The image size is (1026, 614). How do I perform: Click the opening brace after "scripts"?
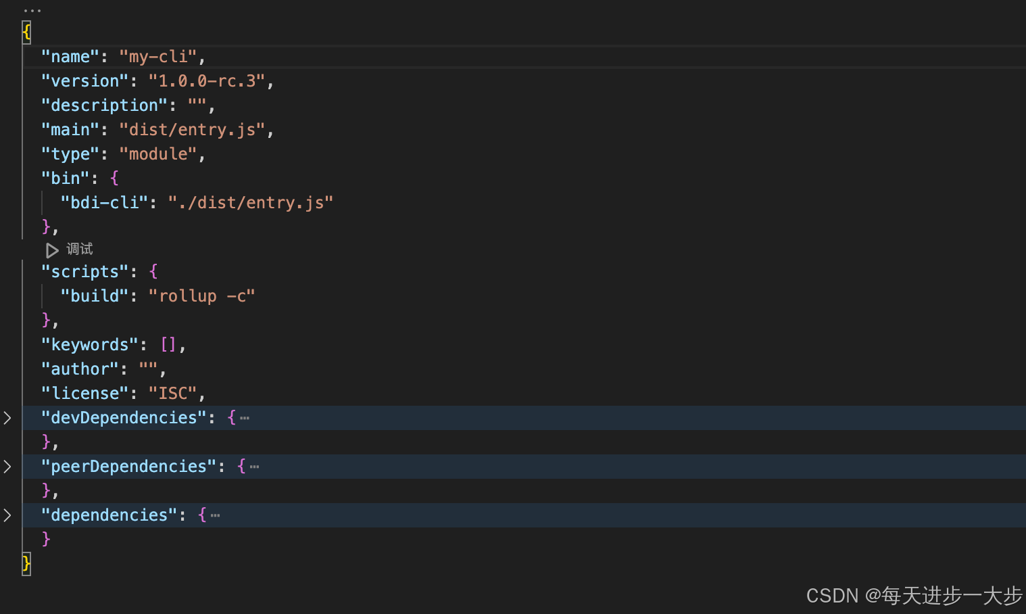tap(153, 272)
